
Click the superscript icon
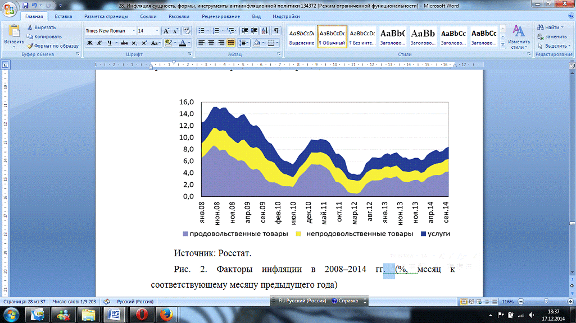(144, 43)
